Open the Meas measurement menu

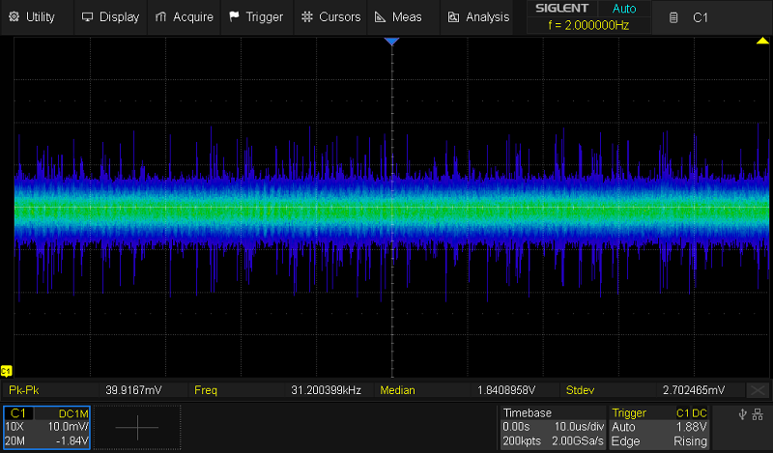402,16
